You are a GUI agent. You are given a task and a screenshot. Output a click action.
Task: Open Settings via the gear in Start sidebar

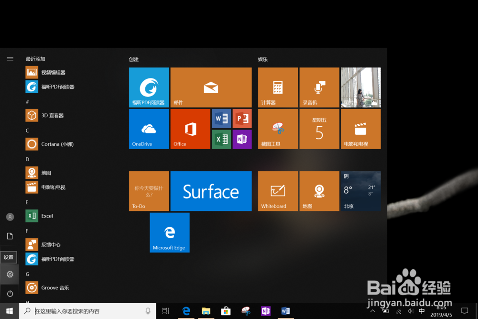tap(10, 274)
